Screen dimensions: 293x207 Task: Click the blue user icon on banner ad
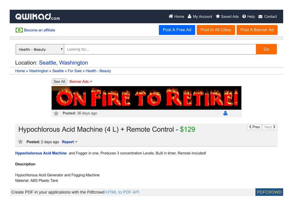coord(225,113)
